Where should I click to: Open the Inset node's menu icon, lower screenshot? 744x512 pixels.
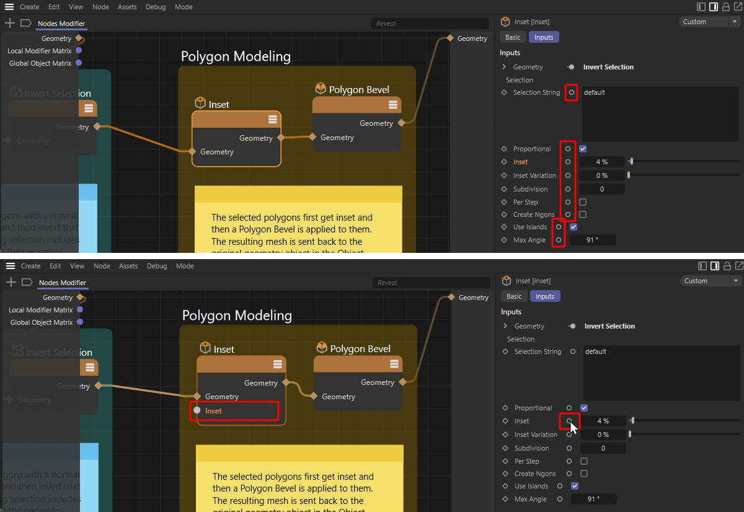pyautogui.click(x=277, y=364)
